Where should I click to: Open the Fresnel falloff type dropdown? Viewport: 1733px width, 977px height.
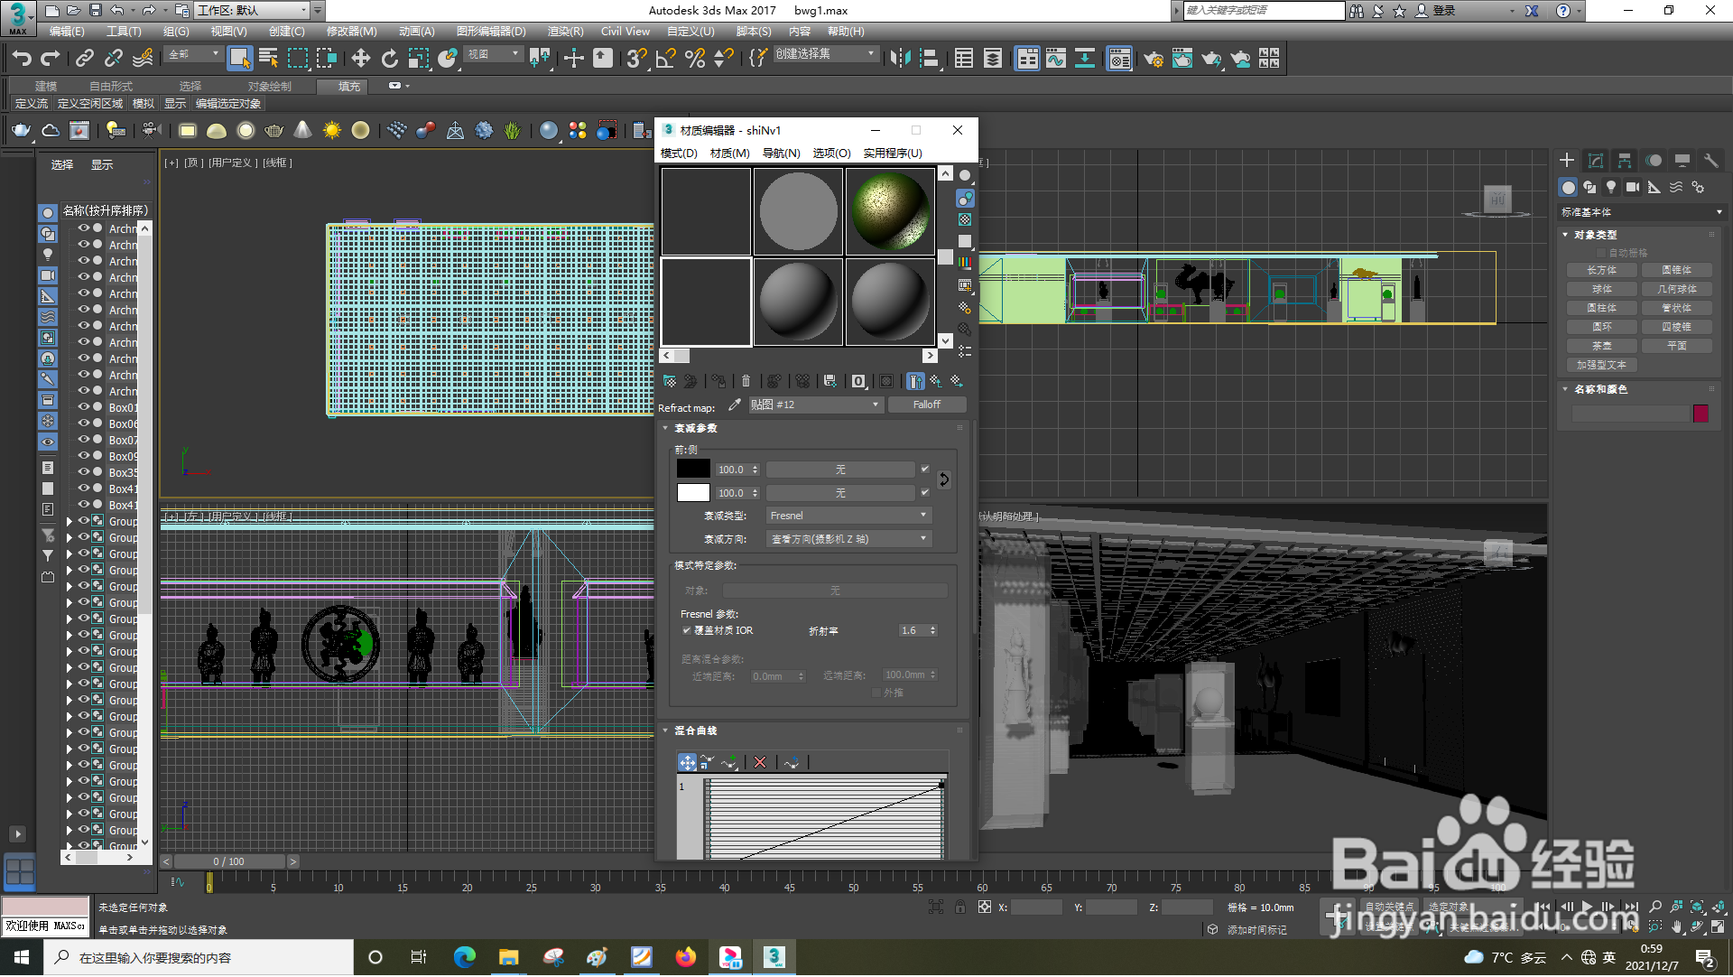coord(848,516)
